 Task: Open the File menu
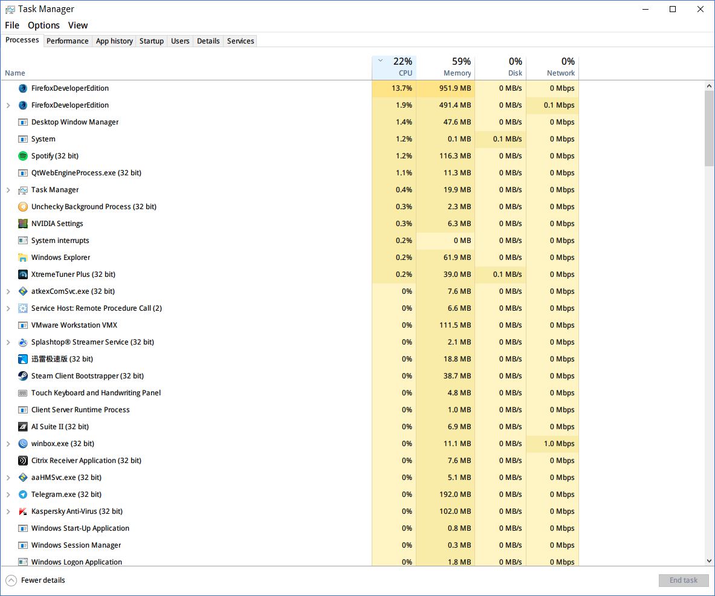coord(12,25)
